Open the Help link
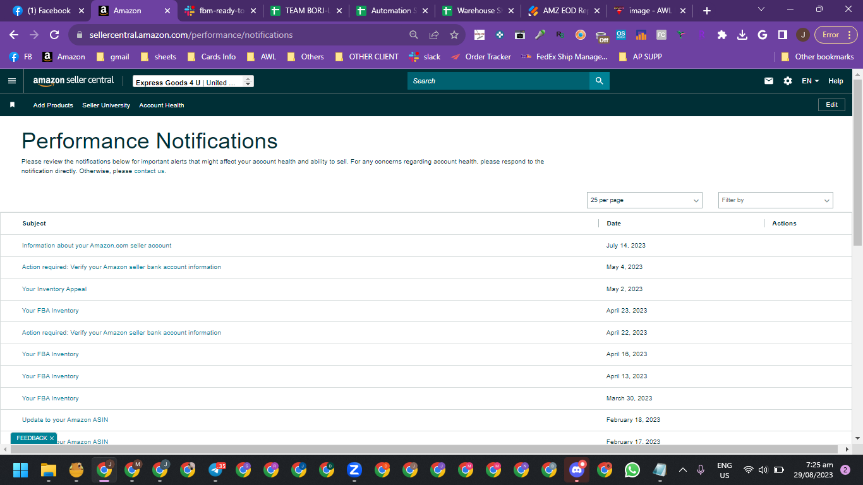 point(835,81)
